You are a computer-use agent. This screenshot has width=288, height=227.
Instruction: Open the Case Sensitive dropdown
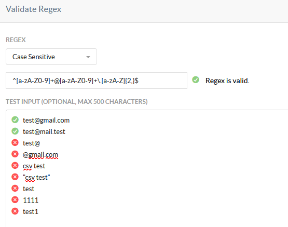coord(51,57)
